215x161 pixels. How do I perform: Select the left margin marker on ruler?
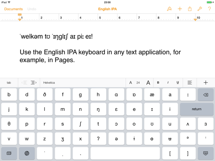click(20, 20)
